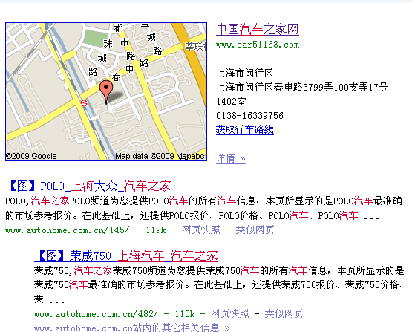Click phone number 0138-16339756

point(249,116)
